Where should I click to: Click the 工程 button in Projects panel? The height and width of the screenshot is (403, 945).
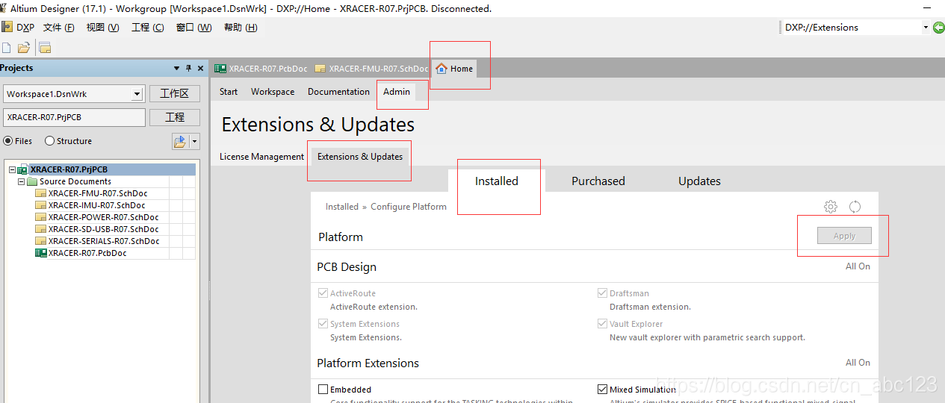coord(175,117)
